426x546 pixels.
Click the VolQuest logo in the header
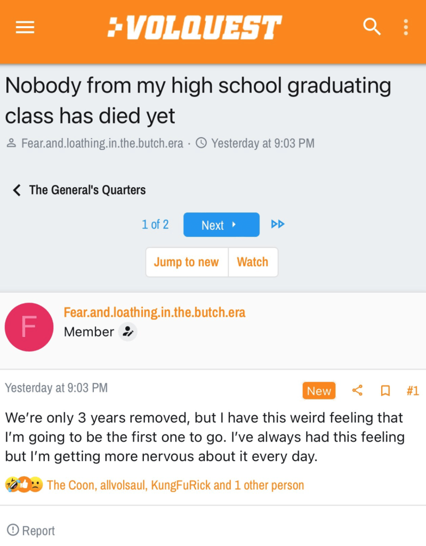coord(195,27)
